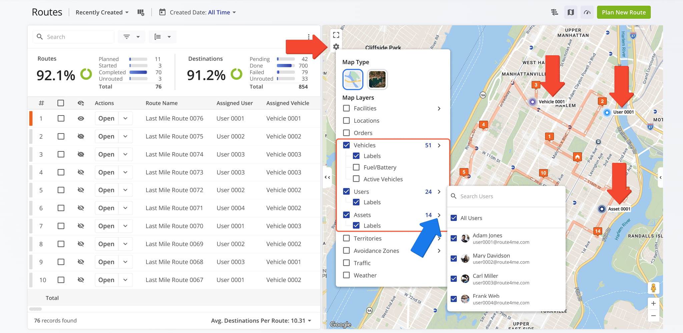Expand Open dropdown arrow for Route 0076

(x=125, y=119)
